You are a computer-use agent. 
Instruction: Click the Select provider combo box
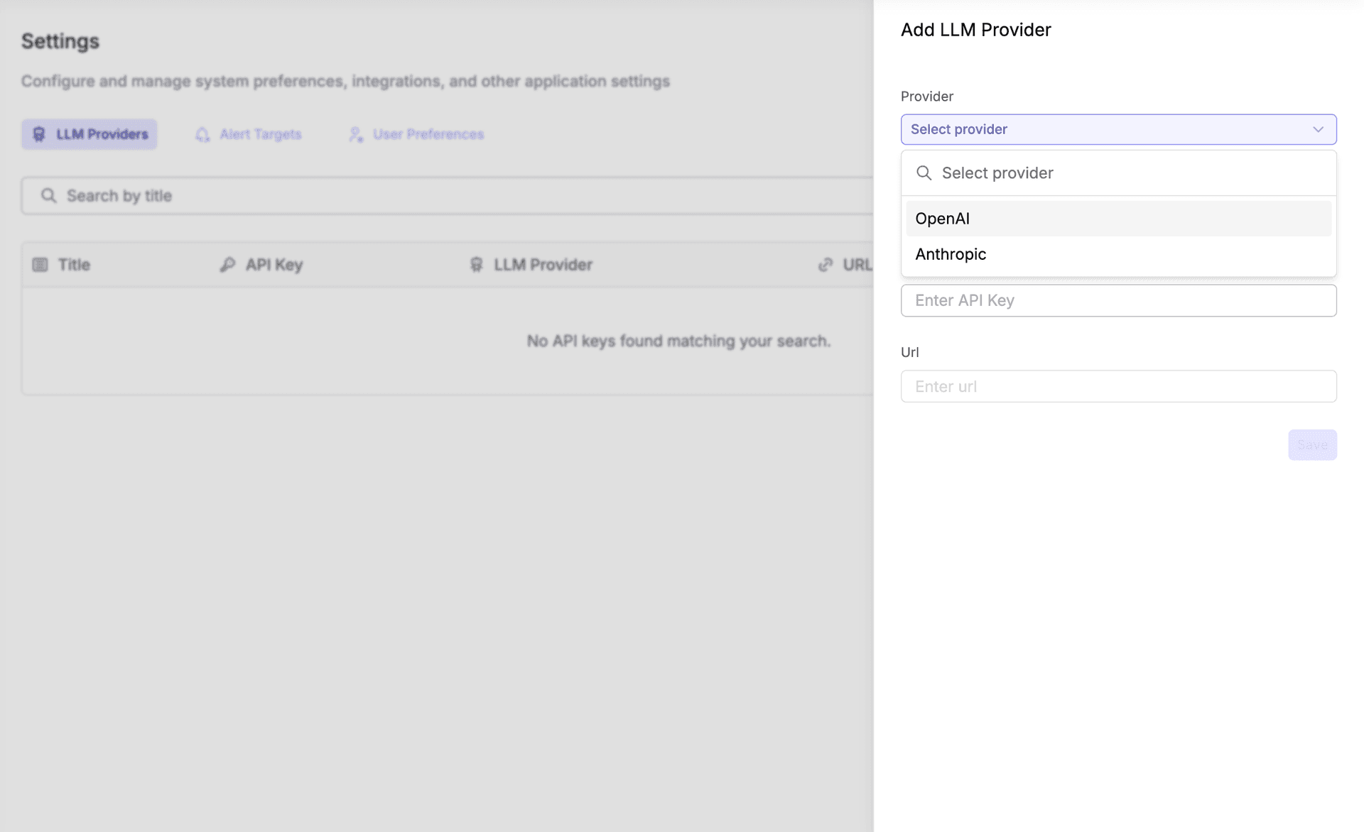[1108, 129]
